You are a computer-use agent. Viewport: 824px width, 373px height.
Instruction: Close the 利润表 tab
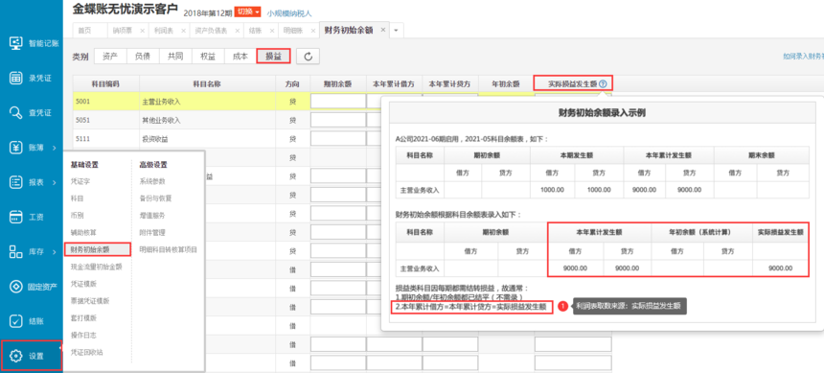point(183,31)
